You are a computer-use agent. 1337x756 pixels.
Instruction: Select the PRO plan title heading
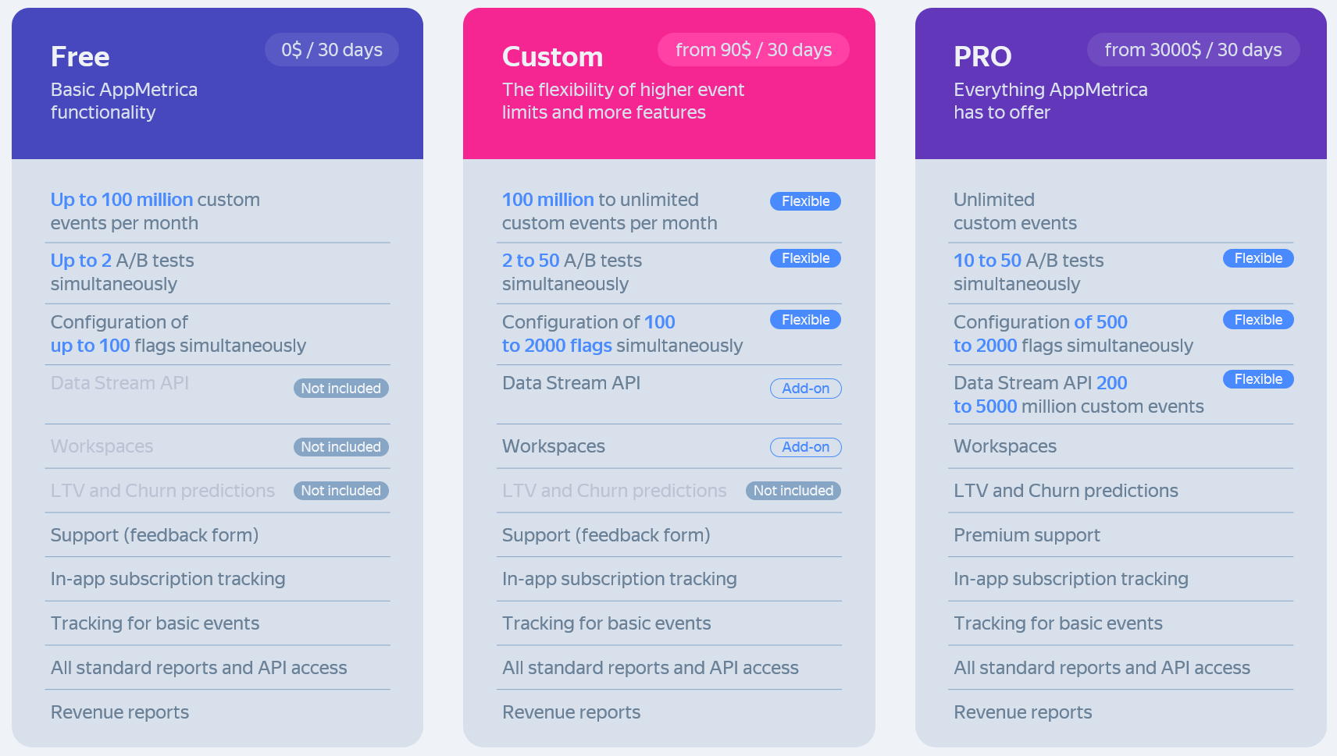(x=982, y=57)
